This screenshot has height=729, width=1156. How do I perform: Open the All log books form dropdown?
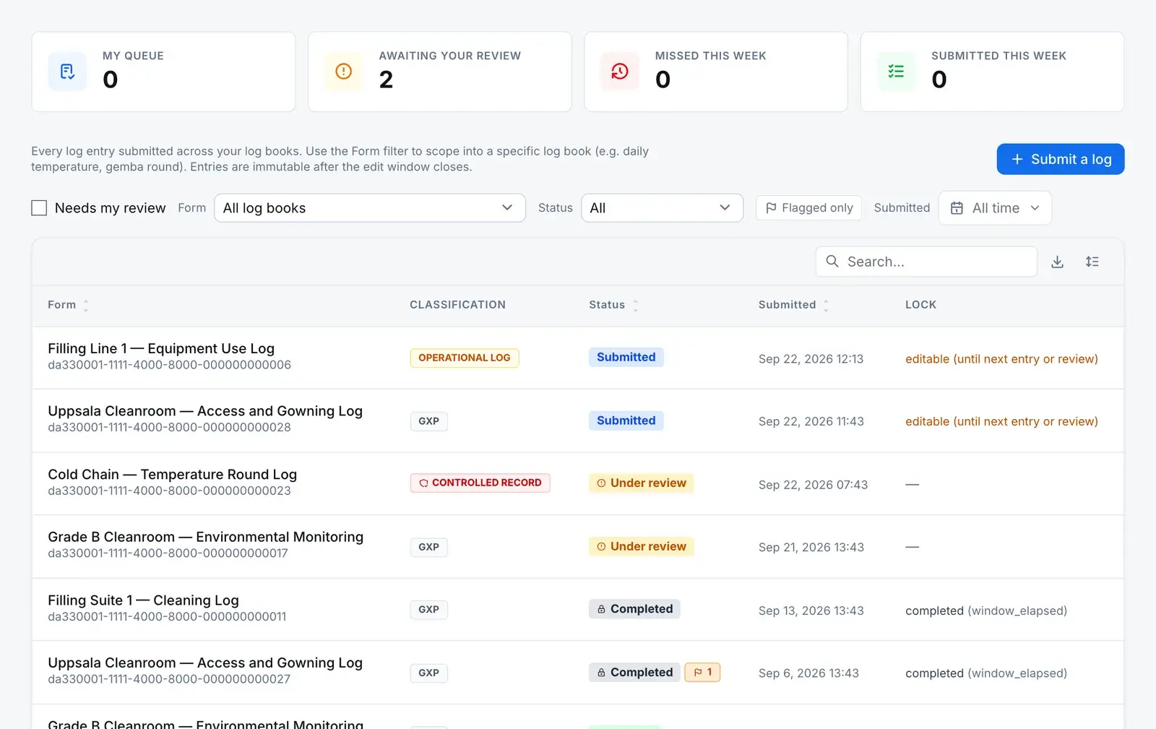tap(370, 208)
